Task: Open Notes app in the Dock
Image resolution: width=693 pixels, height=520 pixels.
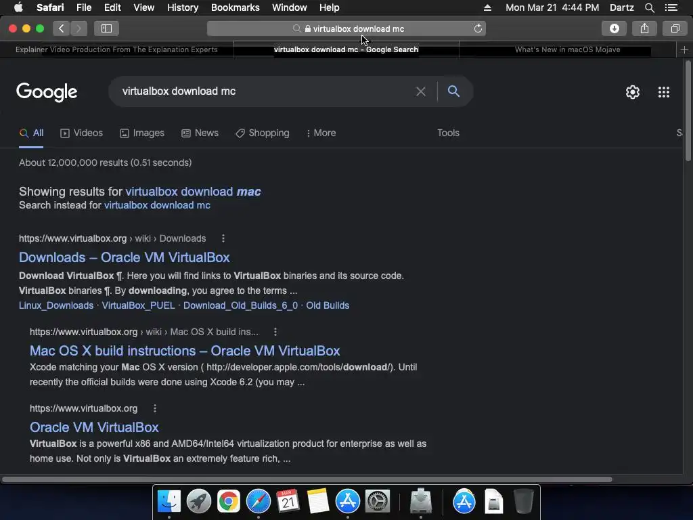Action: coord(318,502)
